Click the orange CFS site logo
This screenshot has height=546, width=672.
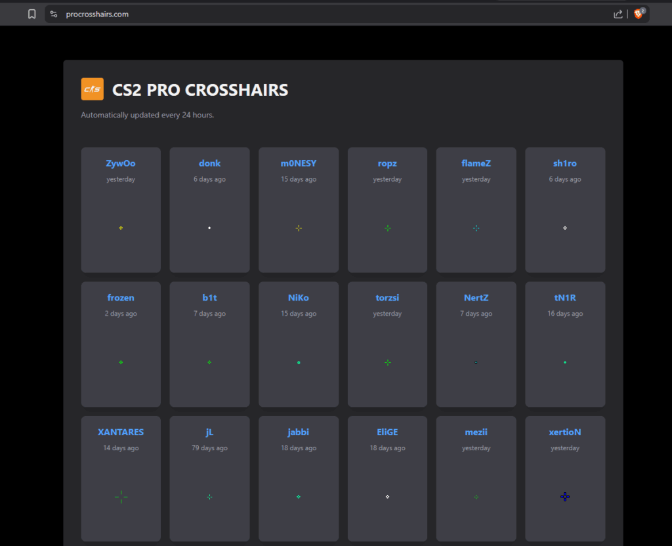point(92,89)
